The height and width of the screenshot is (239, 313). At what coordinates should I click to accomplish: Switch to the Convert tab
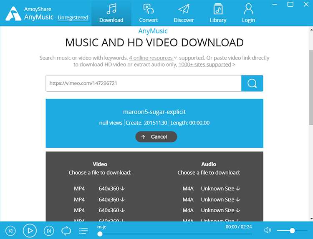point(148,13)
